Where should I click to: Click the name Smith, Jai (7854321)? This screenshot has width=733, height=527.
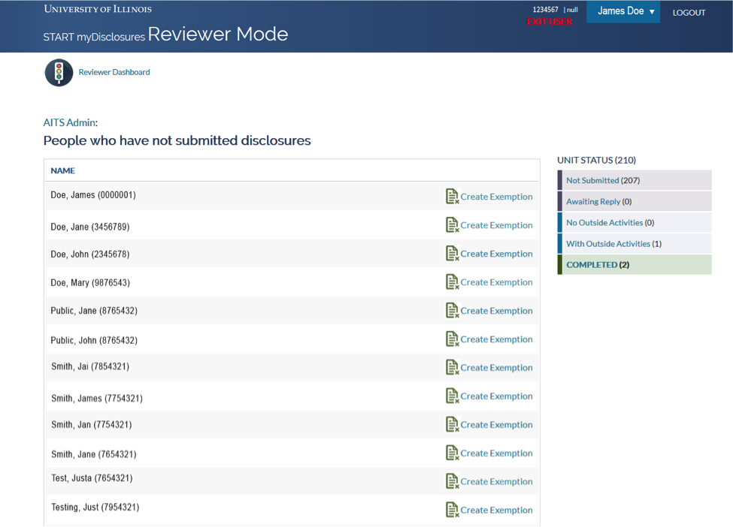(90, 366)
